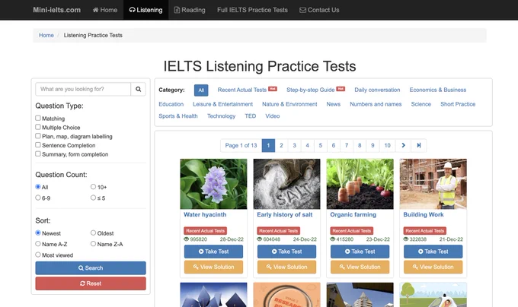Click Hot badge next to Step-by-step Guide
518x307 pixels.
(341, 89)
